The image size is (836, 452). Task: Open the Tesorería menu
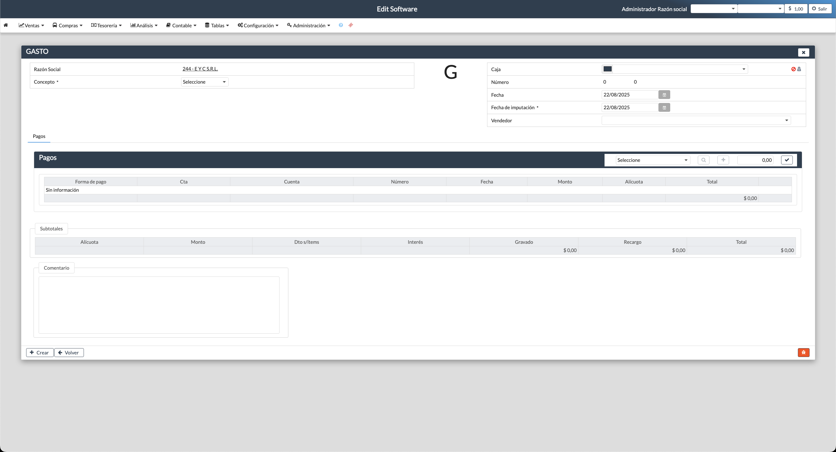[x=106, y=25]
